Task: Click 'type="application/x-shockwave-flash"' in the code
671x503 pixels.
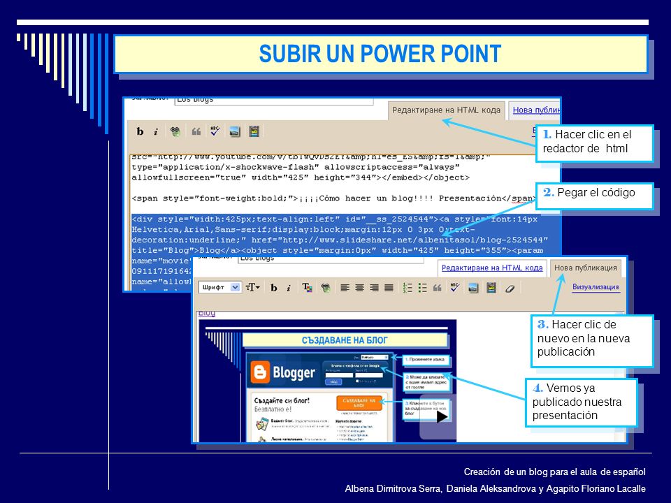Action: [225, 167]
